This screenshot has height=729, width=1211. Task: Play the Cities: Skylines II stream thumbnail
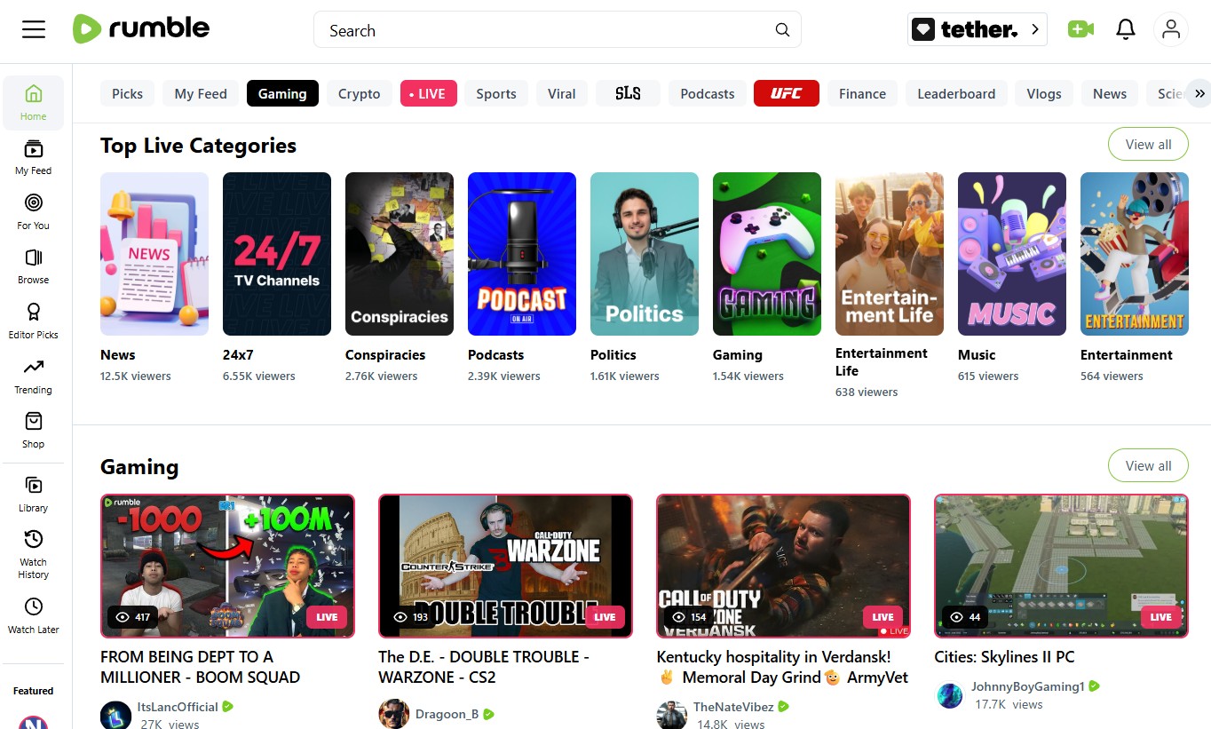tap(1060, 565)
